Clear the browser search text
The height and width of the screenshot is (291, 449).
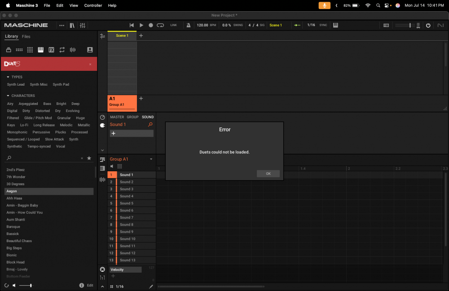[82, 158]
